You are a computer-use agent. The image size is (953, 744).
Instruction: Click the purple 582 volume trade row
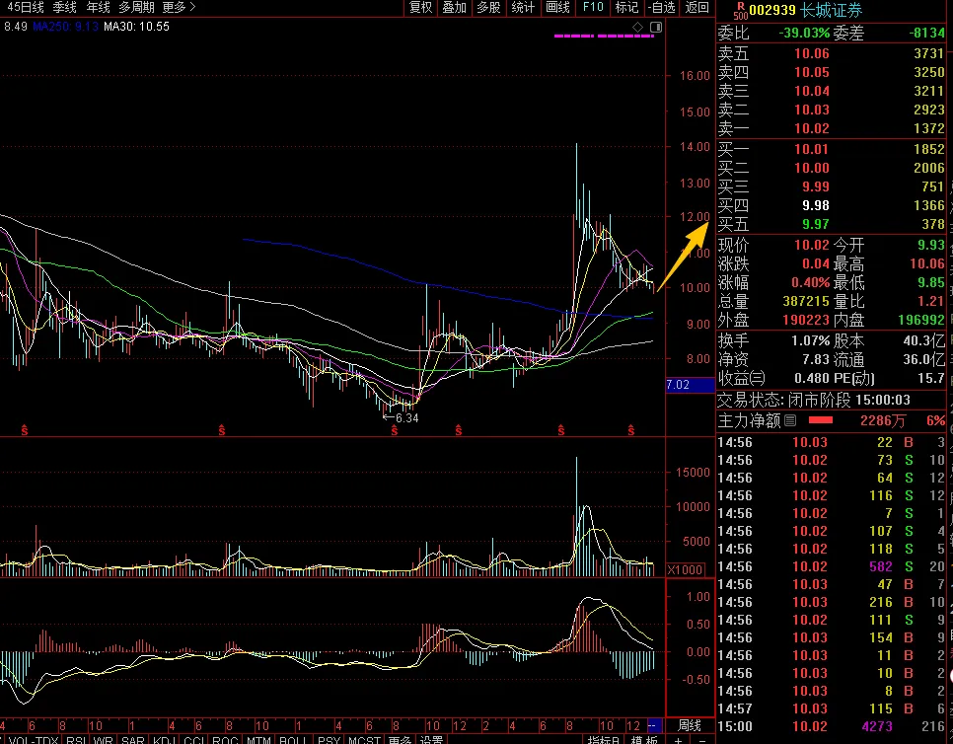[832, 566]
